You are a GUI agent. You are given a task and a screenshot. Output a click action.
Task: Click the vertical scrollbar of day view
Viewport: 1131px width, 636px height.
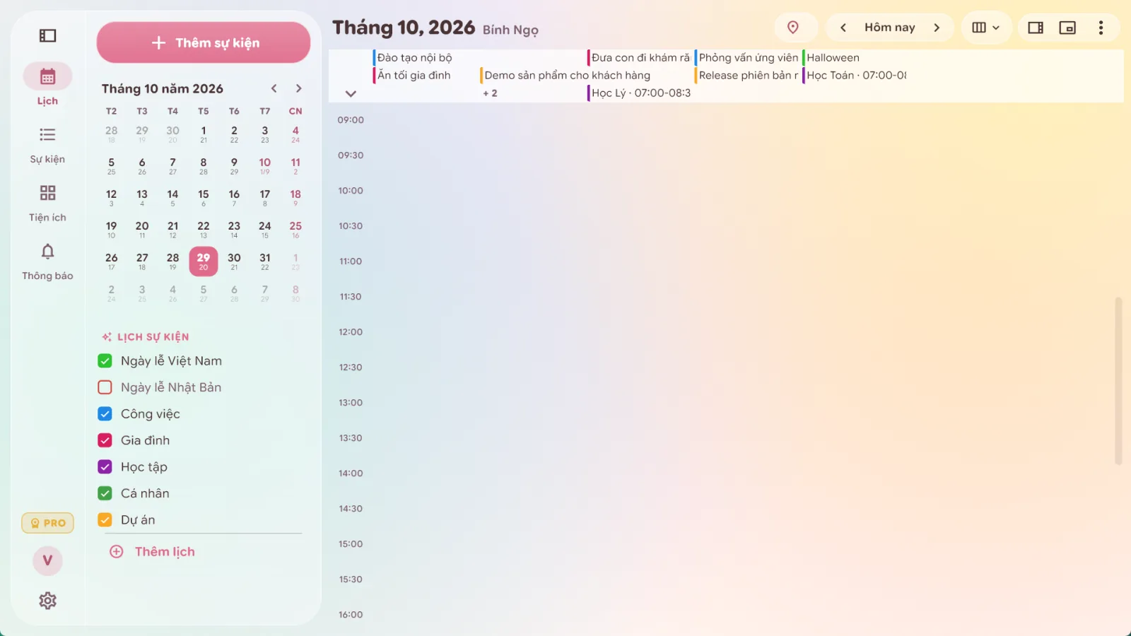tap(1118, 381)
